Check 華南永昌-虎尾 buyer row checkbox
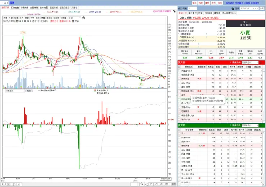 click(179, 75)
